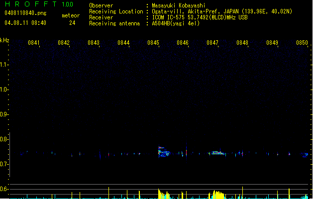Click the long meteor echo at 0847
The image size is (313, 199).
click(x=217, y=153)
